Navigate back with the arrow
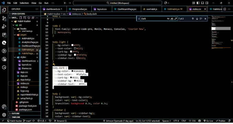The height and width of the screenshot is (124, 233). 65,3
